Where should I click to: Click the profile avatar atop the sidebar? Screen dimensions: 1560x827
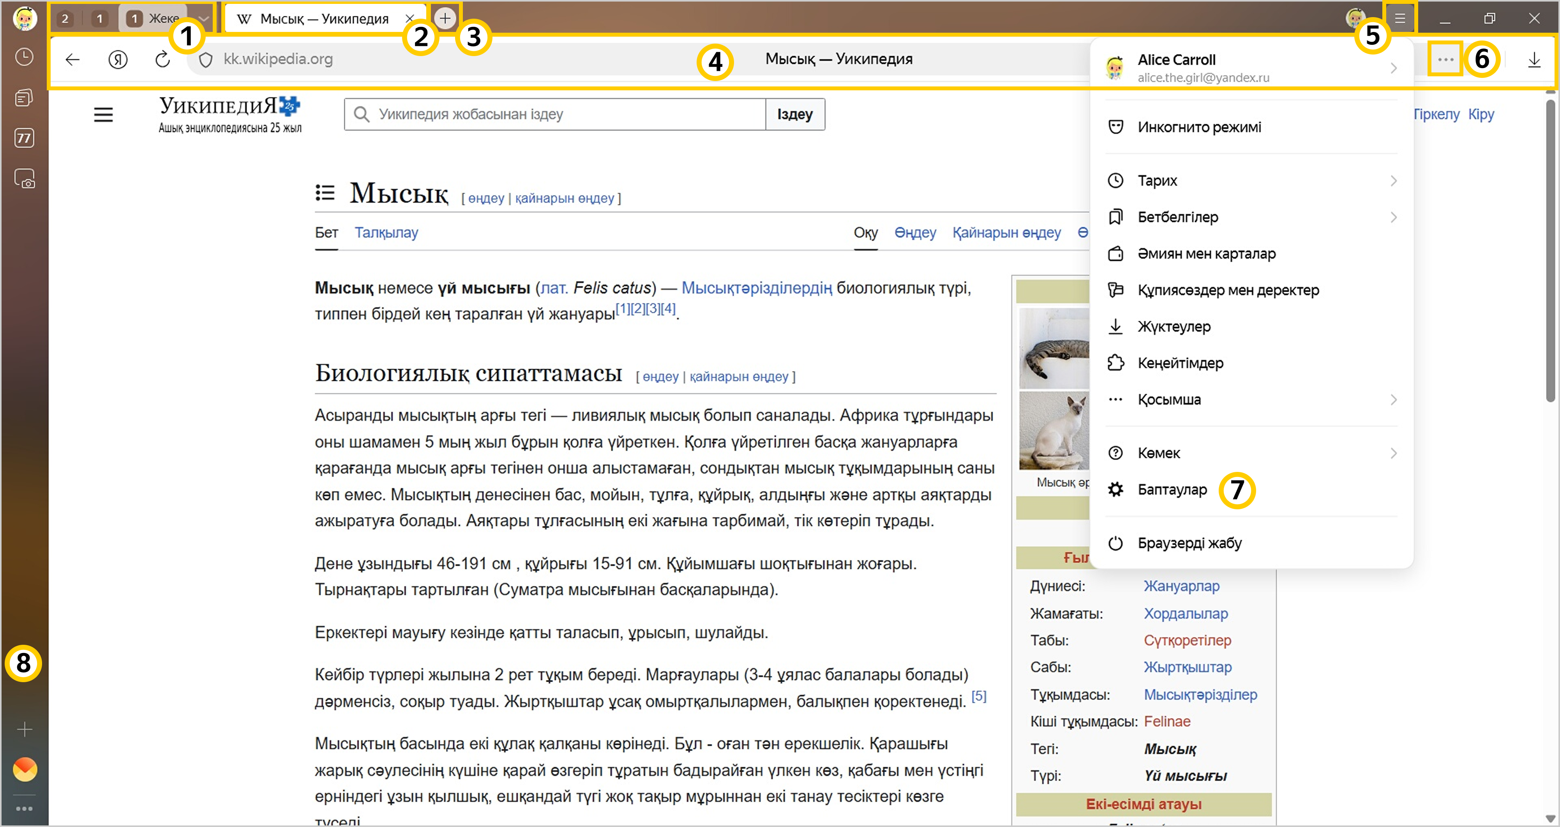[24, 18]
